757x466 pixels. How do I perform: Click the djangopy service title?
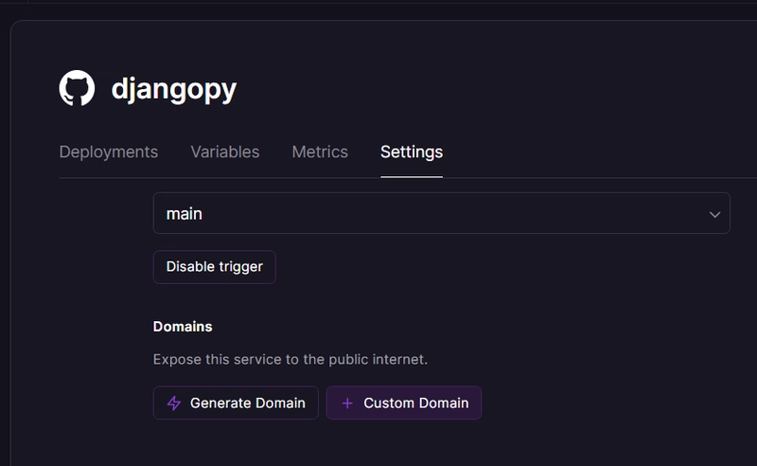point(174,89)
